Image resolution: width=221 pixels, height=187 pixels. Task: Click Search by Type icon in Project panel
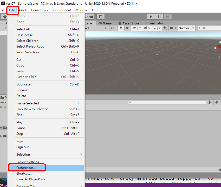click(x=210, y=102)
